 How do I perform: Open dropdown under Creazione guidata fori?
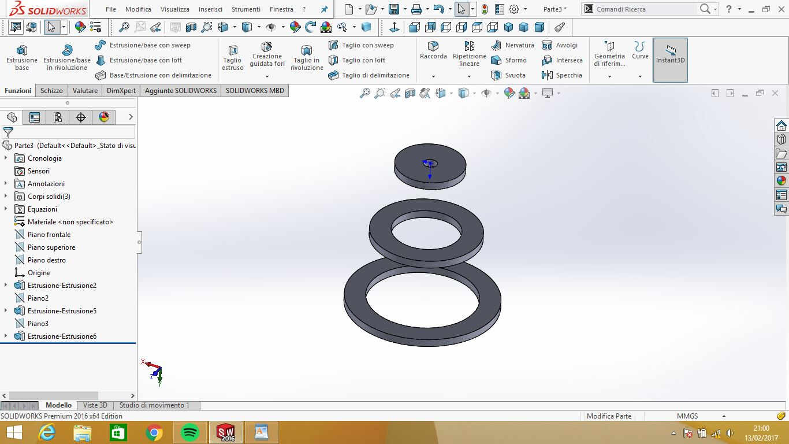pos(267,76)
